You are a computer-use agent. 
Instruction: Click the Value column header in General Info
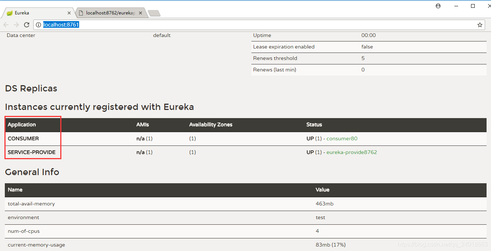[x=322, y=190]
